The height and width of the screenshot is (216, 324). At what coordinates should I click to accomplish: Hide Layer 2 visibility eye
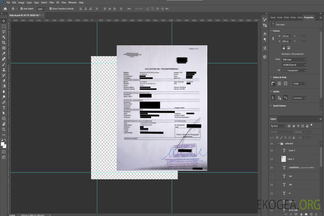pyautogui.click(x=272, y=151)
